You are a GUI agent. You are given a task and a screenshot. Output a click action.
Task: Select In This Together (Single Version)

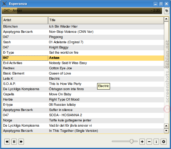pos(83,131)
